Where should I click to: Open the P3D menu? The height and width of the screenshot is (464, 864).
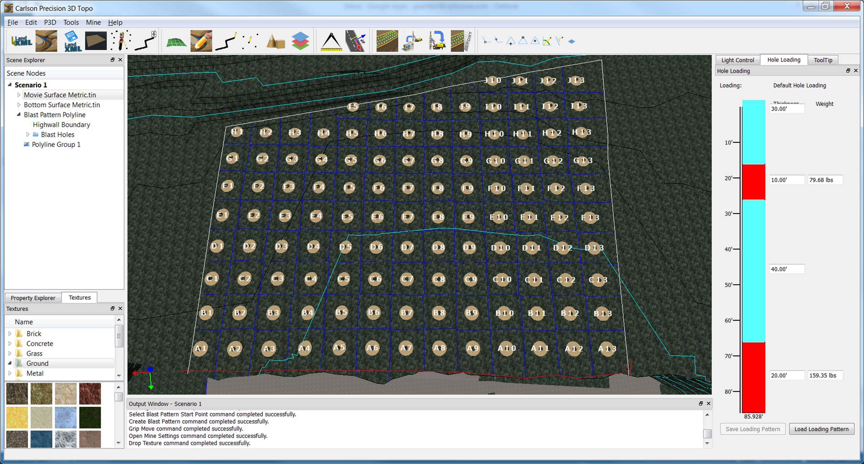tap(50, 22)
